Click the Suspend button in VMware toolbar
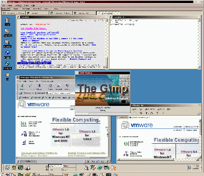The width and height of the screenshot is (204, 176). click(x=36, y=9)
